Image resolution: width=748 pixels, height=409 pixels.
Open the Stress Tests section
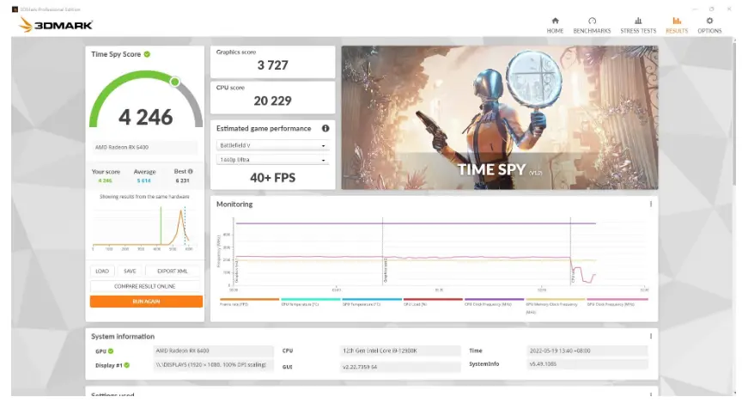pyautogui.click(x=638, y=25)
